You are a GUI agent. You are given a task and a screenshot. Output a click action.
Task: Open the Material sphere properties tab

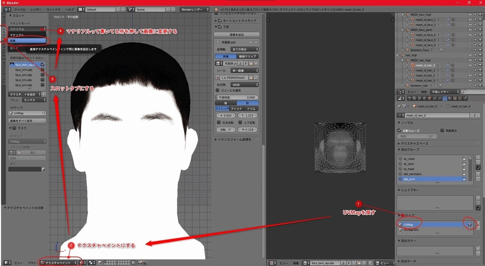coord(450,98)
